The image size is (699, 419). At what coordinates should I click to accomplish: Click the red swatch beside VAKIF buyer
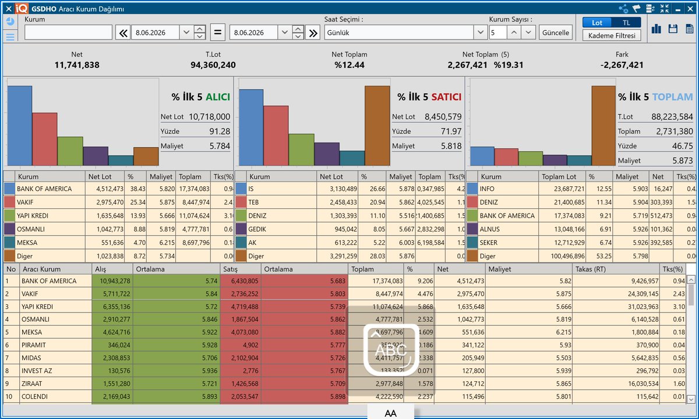tap(9, 202)
